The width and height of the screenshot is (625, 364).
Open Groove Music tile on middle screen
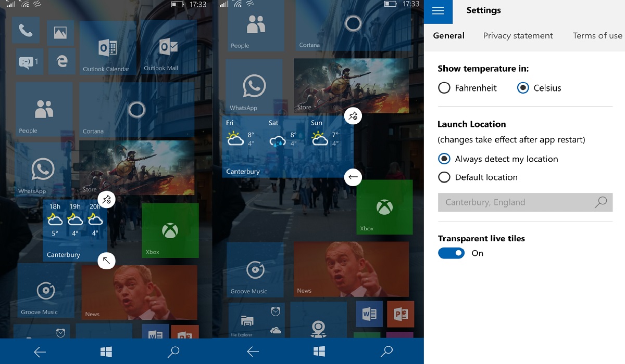pos(255,269)
